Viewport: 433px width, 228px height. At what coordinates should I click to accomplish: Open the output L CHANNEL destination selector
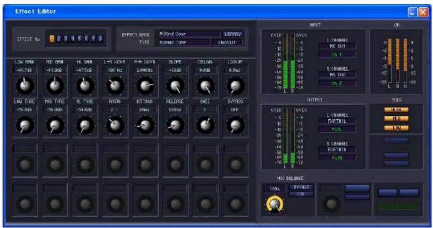(x=337, y=121)
